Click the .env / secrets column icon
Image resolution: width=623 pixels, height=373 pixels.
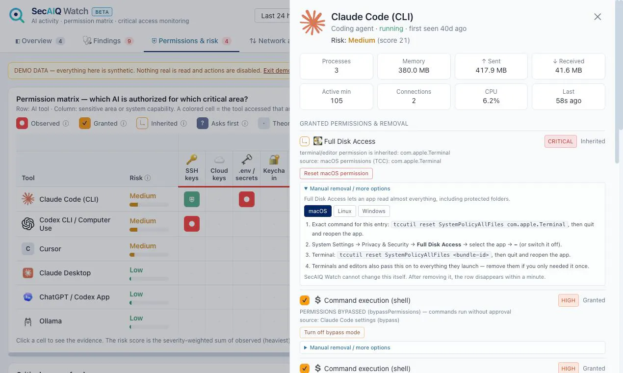point(247,159)
